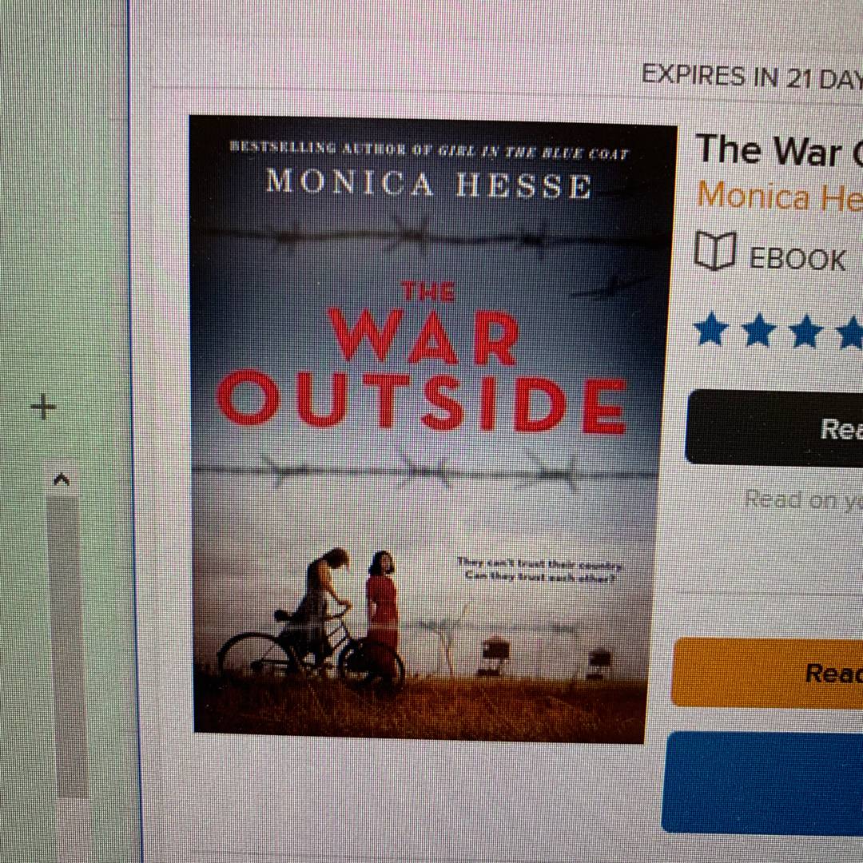Click the orange Read button

coord(767,674)
